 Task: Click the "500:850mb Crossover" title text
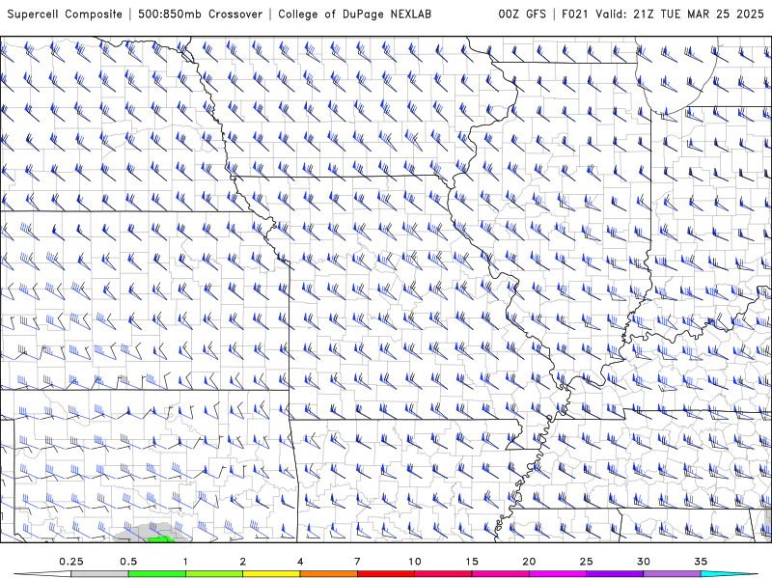(201, 14)
